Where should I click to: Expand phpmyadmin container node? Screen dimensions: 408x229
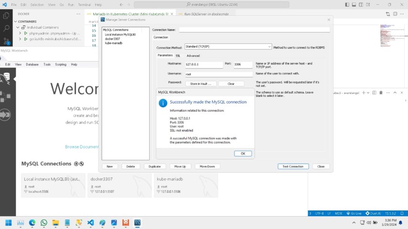[20, 33]
